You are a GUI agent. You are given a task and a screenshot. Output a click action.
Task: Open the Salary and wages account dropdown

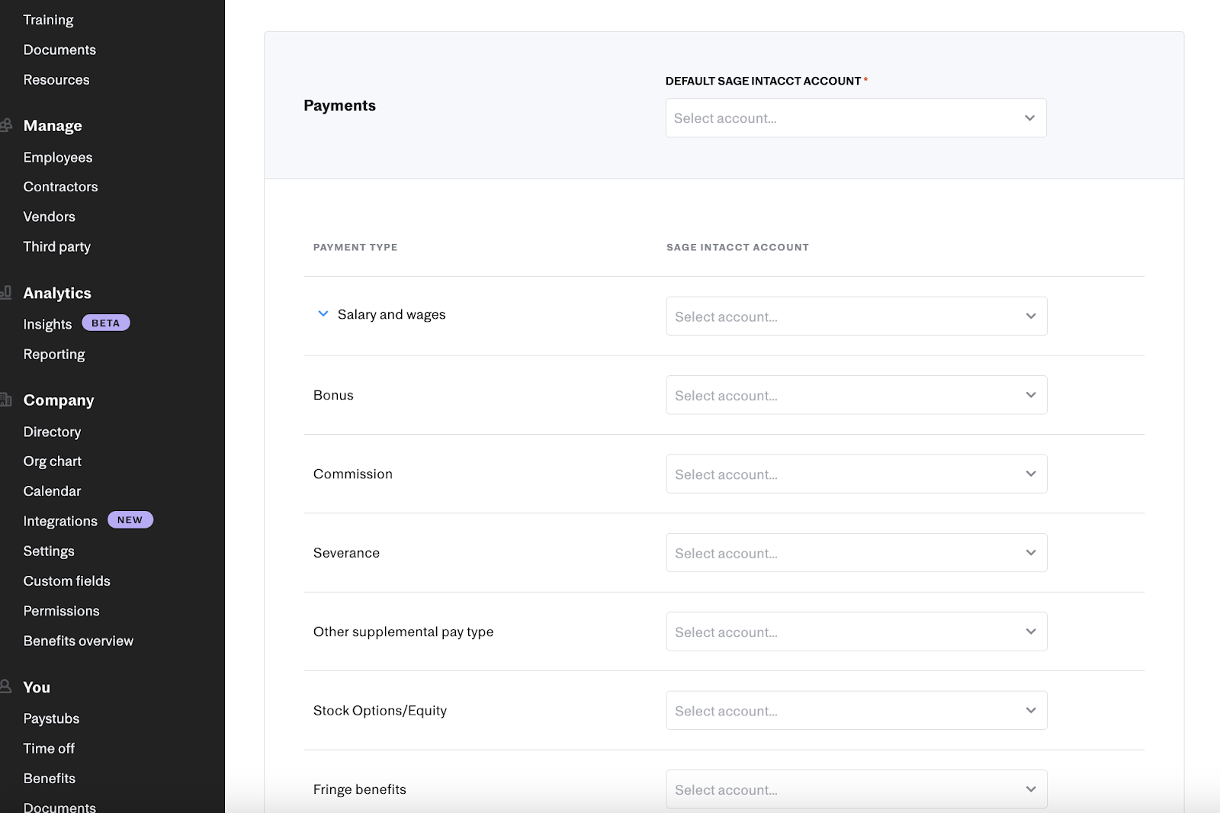(x=856, y=317)
